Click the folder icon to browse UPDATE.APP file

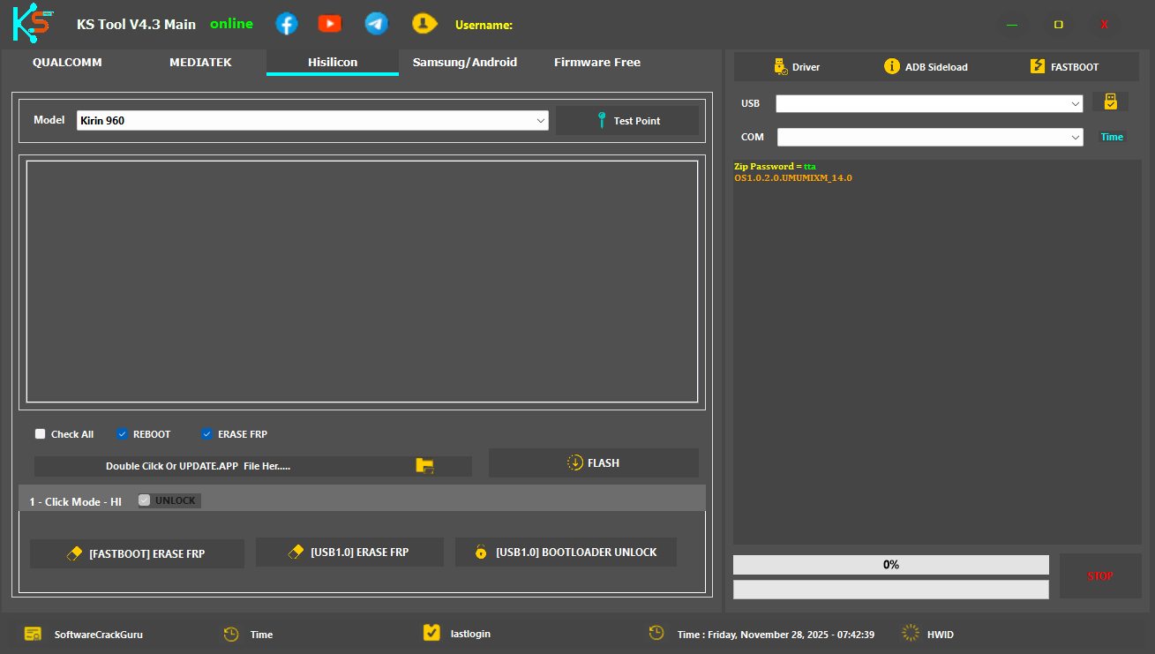(x=427, y=465)
